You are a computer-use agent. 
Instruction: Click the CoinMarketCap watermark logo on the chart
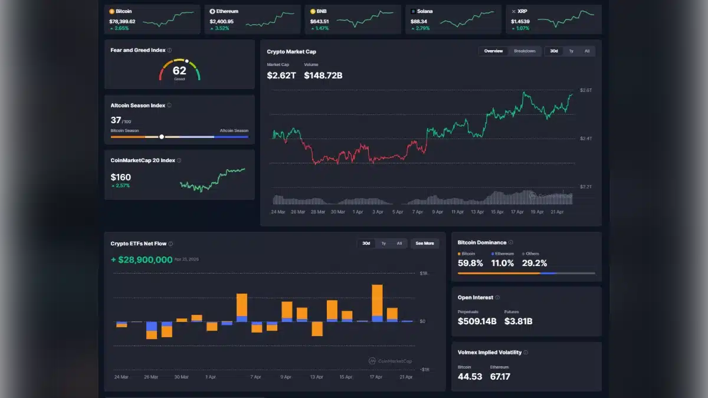coord(532,195)
